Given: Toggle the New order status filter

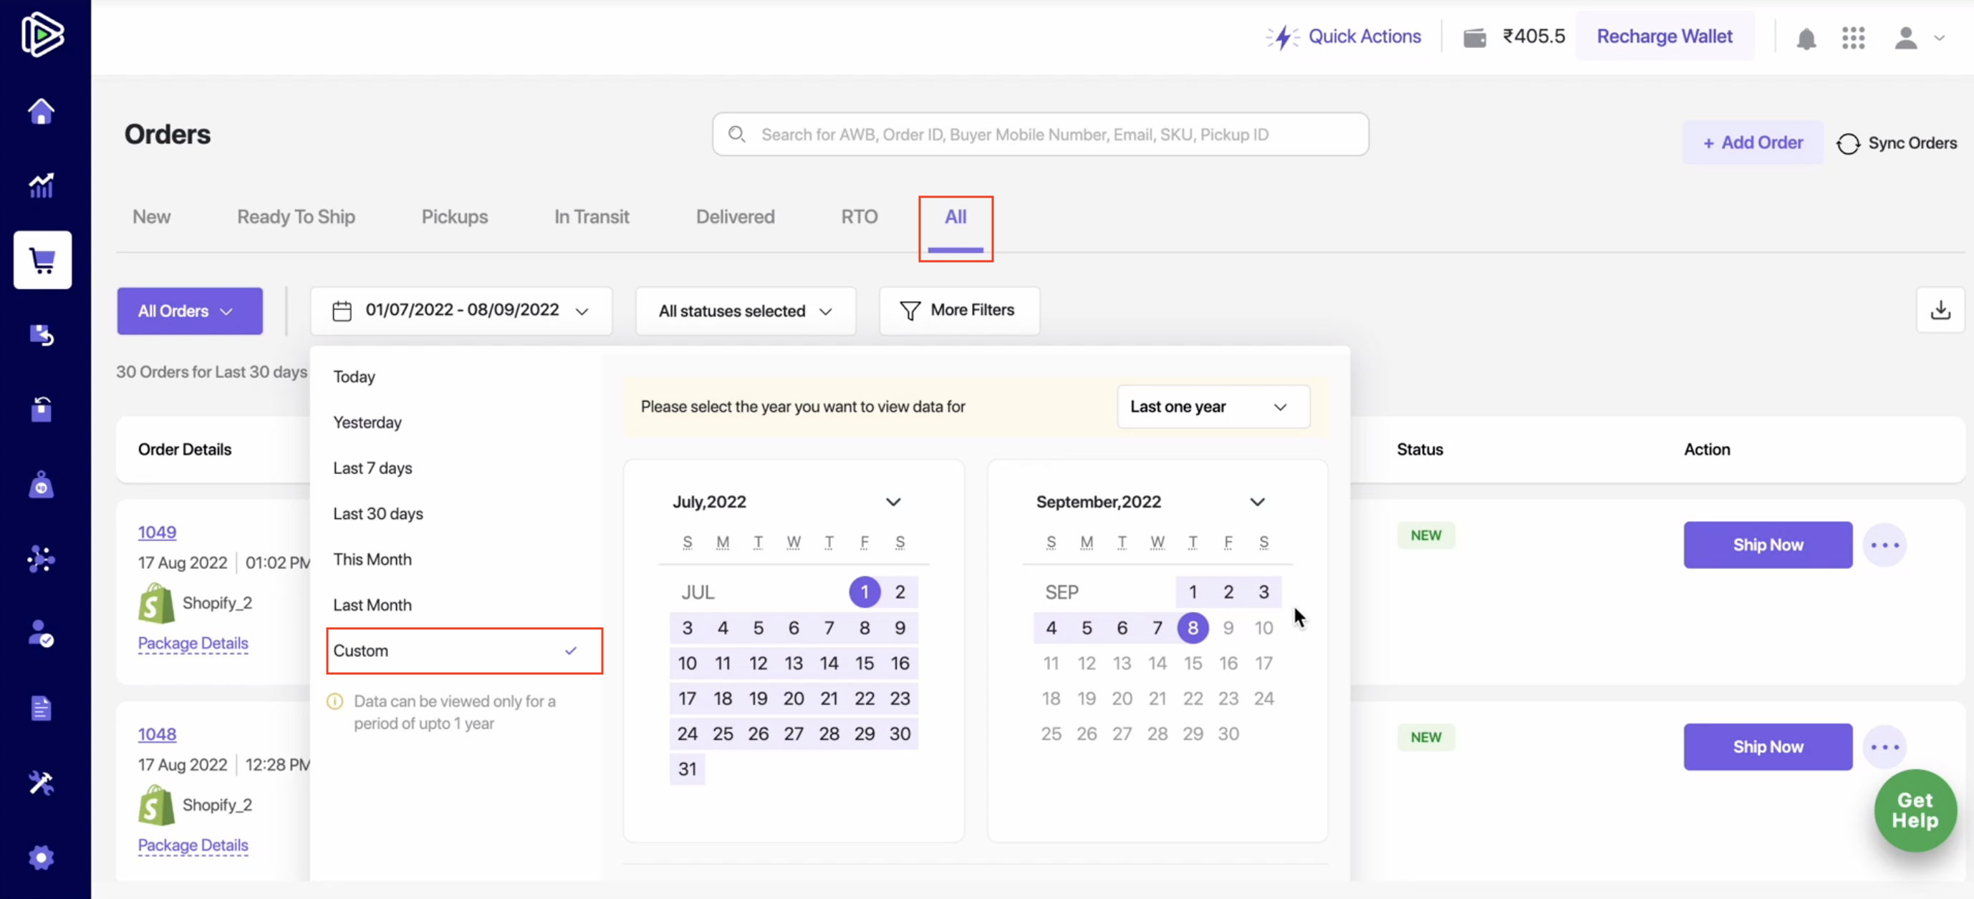Looking at the screenshot, I should tap(151, 215).
